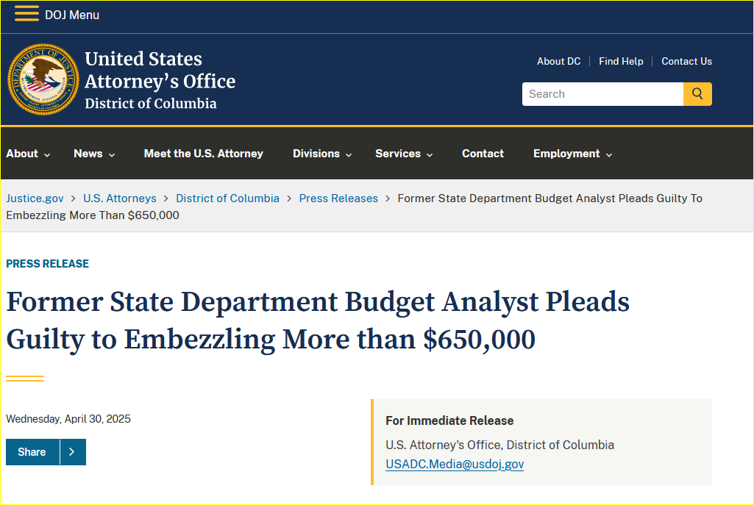The width and height of the screenshot is (754, 505).
Task: Click the DOJ Menu label
Action: (x=72, y=15)
